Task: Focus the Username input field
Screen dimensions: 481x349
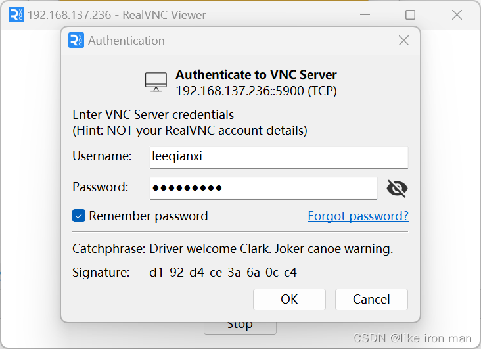Action: click(x=279, y=157)
